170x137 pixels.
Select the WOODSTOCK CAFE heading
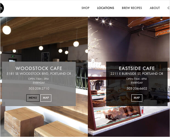coord(39,68)
